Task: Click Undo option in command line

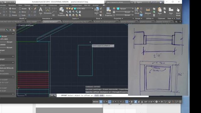Action: click(101, 95)
